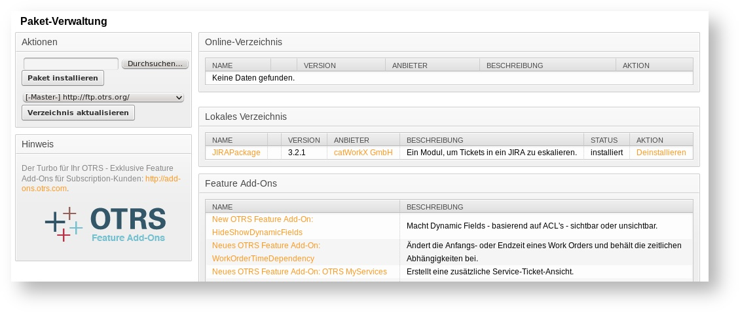The image size is (740, 313).
Task: Open the OTRS MyServices add-on link
Action: click(x=299, y=272)
